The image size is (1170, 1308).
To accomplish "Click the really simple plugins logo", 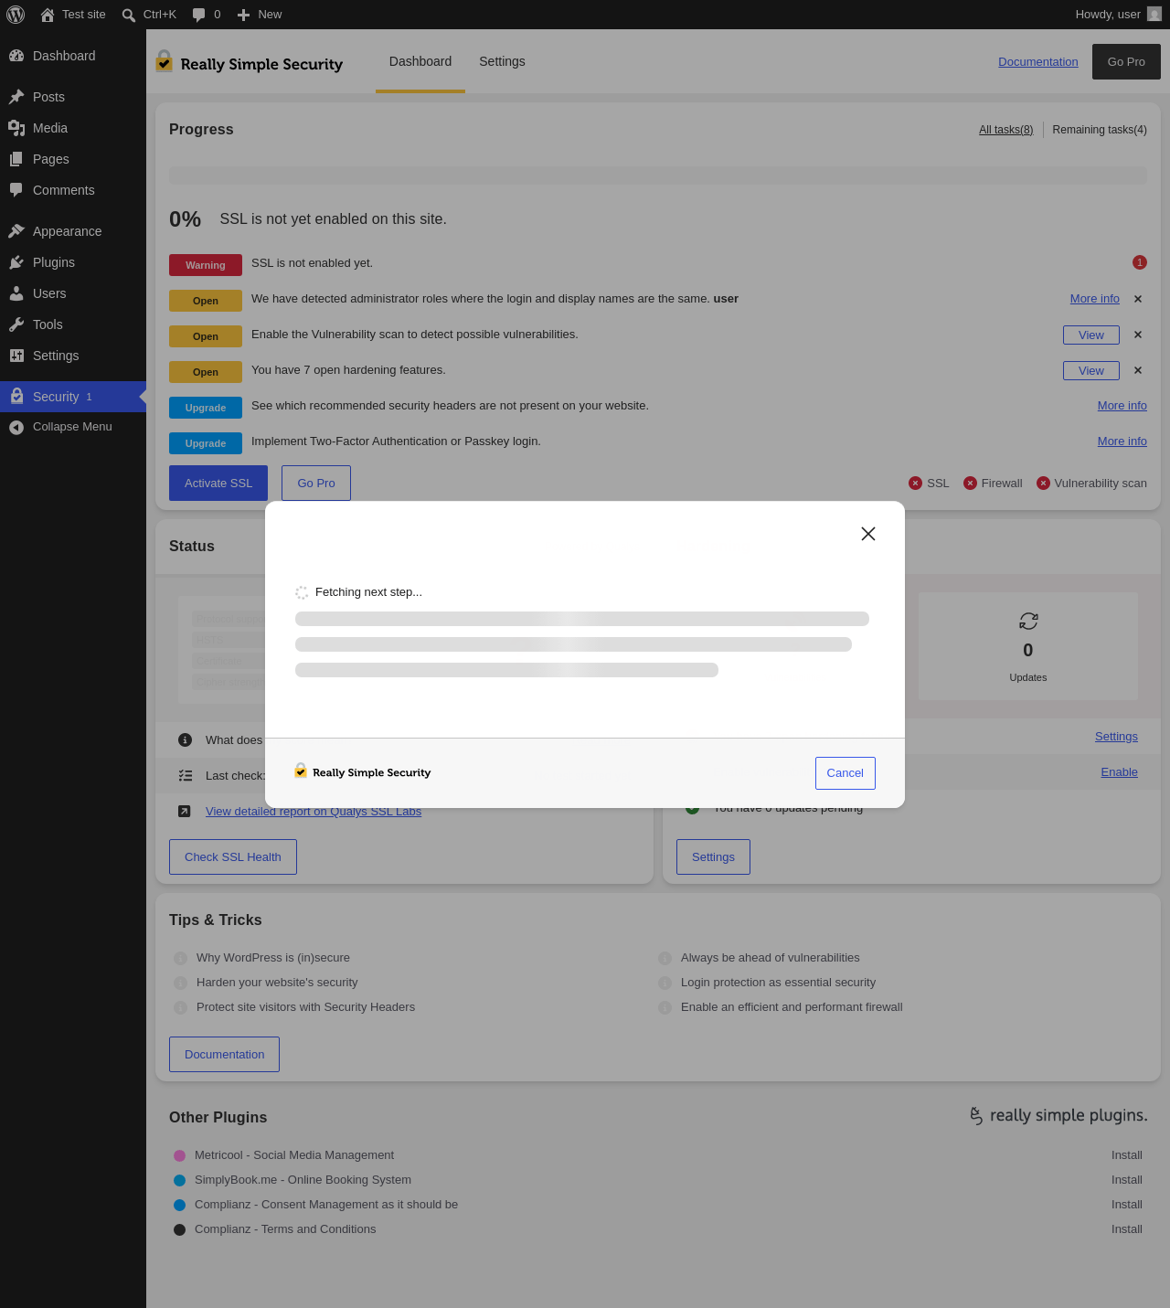I will click(x=1058, y=1115).
